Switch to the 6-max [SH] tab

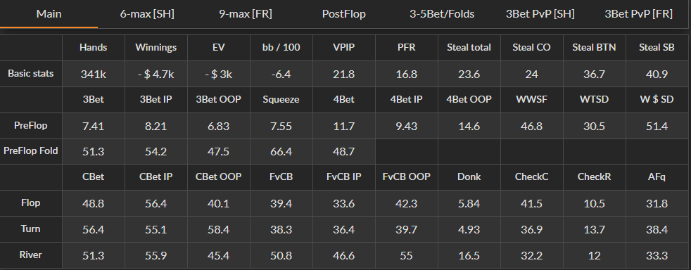[147, 13]
